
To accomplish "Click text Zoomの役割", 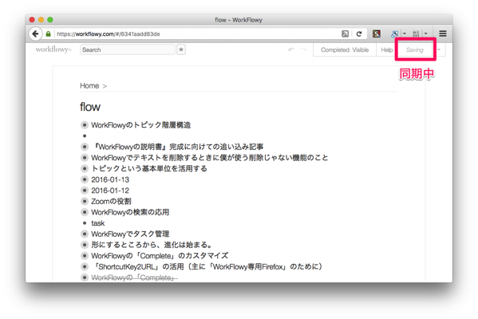I will click(111, 201).
